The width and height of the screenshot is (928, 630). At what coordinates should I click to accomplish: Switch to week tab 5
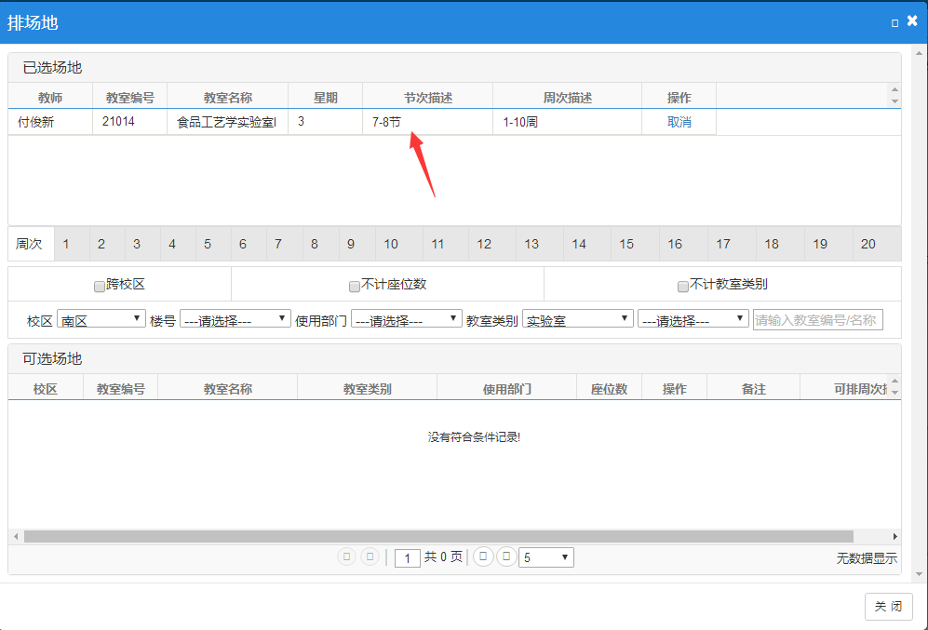coord(208,244)
